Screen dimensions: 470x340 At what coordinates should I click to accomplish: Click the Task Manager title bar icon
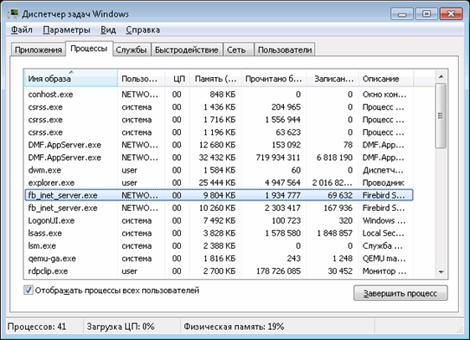tap(13, 14)
